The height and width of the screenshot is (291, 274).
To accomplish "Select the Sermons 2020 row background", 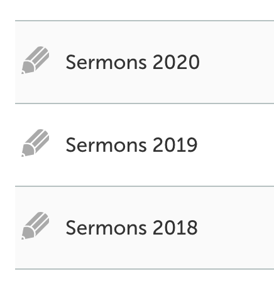I will 145,62.
